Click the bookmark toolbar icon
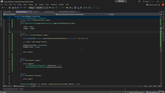Screen dimensions: 165x93 coord(89,8)
